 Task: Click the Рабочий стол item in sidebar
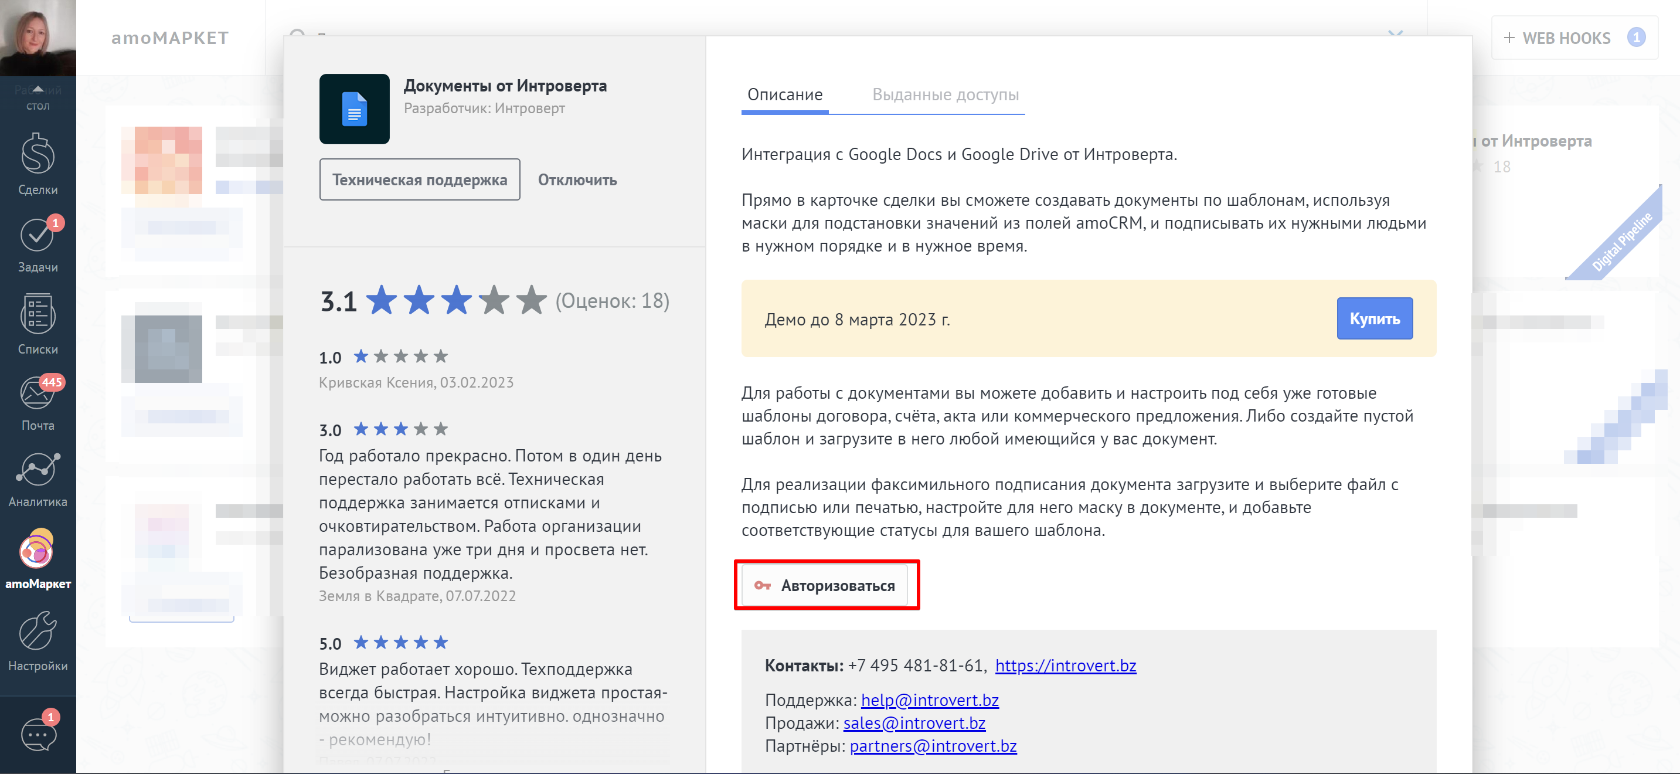pos(38,97)
